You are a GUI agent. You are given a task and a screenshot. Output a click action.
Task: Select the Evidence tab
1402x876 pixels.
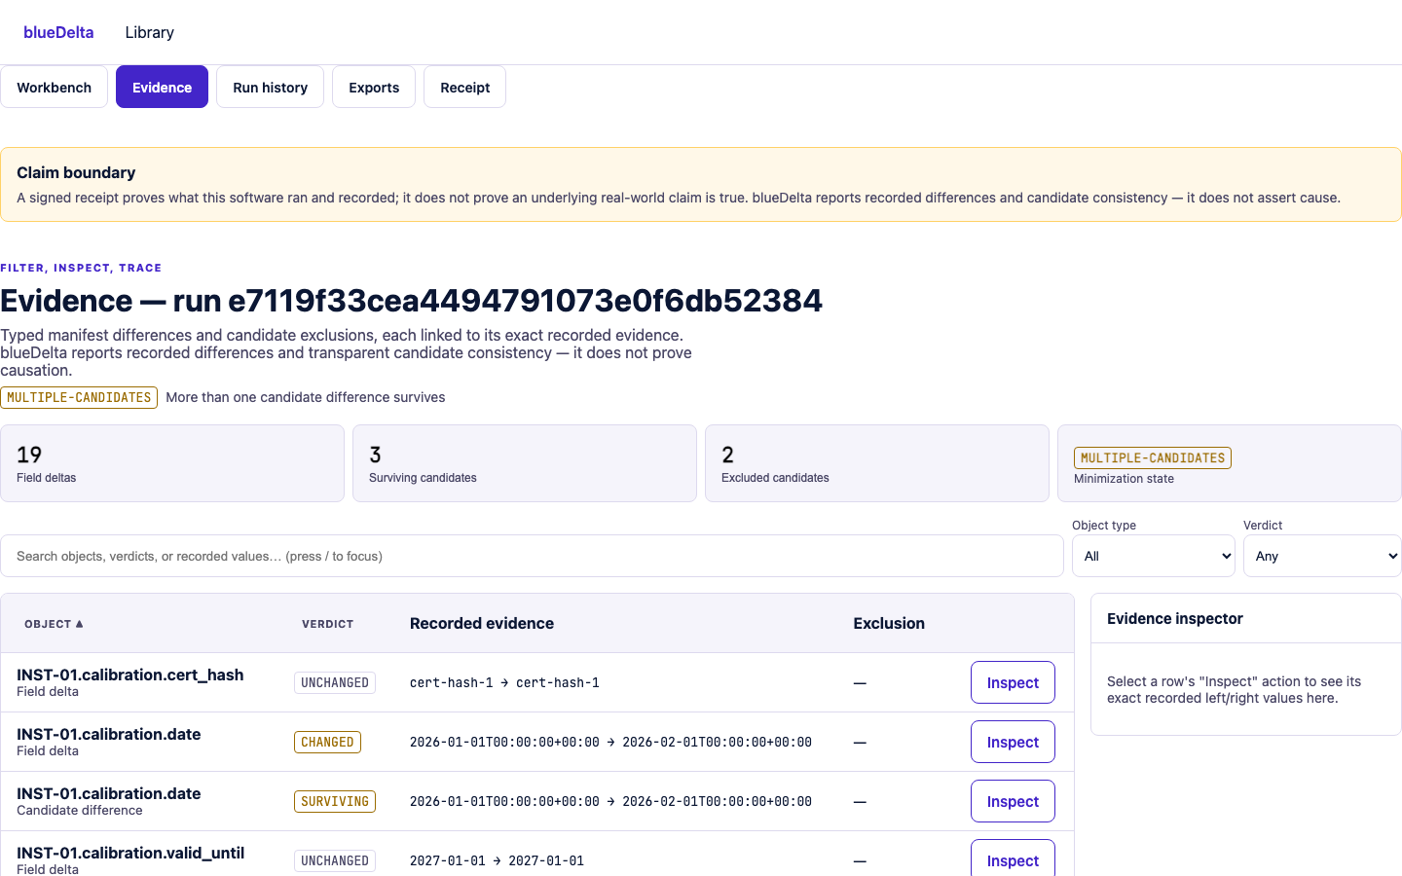[162, 87]
